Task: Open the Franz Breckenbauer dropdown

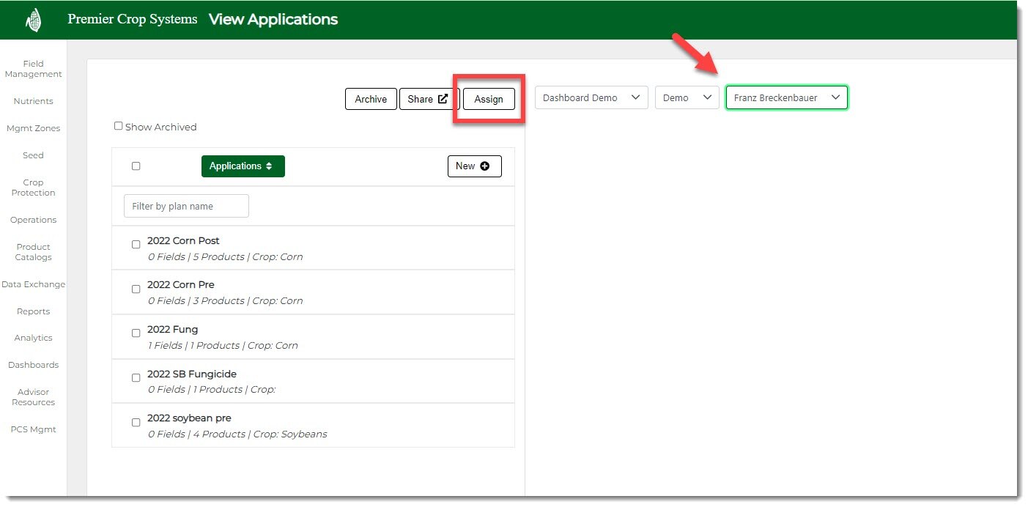Action: point(786,98)
